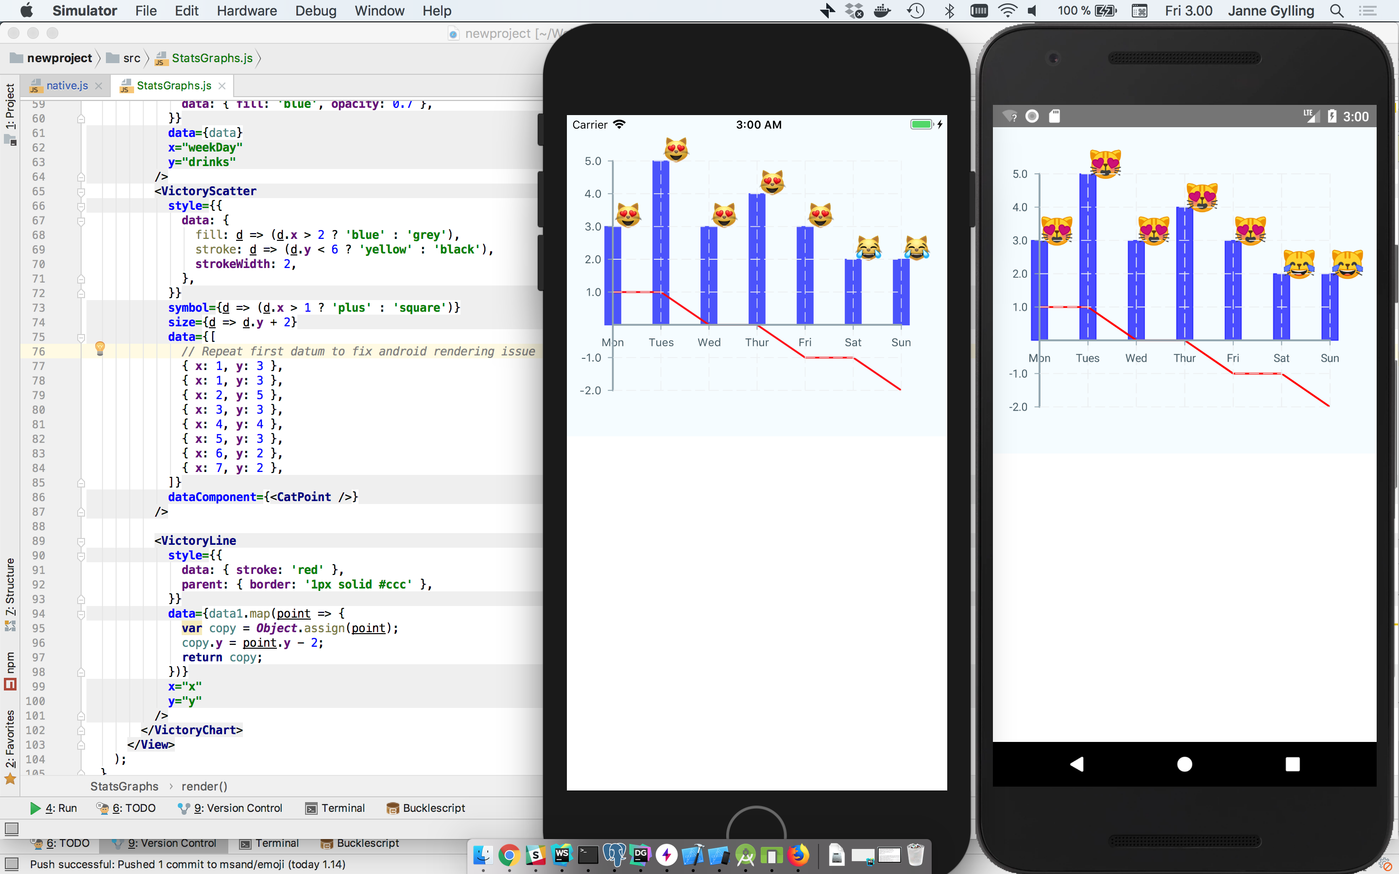Click the src breadcrumb folder

[124, 58]
